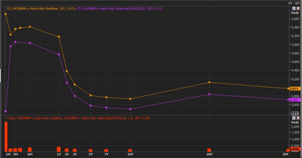The height and width of the screenshot is (158, 302).
Task: Maximize the upper yield curve pane
Action: point(293,9)
